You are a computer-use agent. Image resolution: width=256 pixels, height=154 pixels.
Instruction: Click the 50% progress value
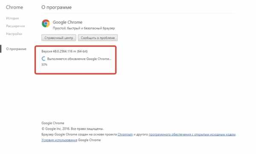44,64
